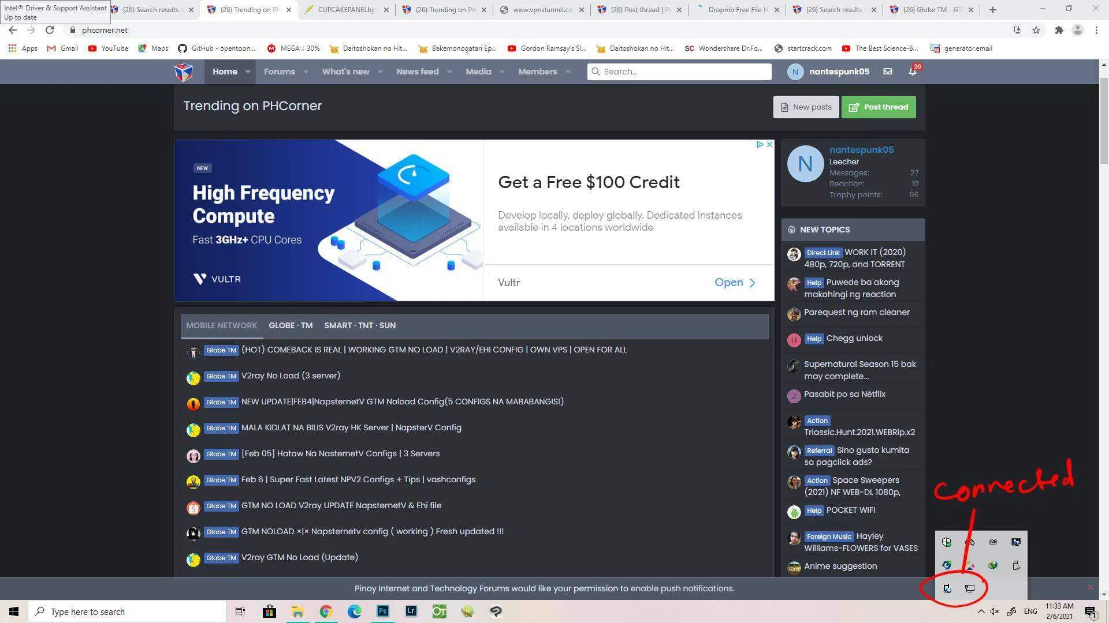The width and height of the screenshot is (1109, 623).
Task: Expand the Members dropdown arrow
Action: click(568, 72)
